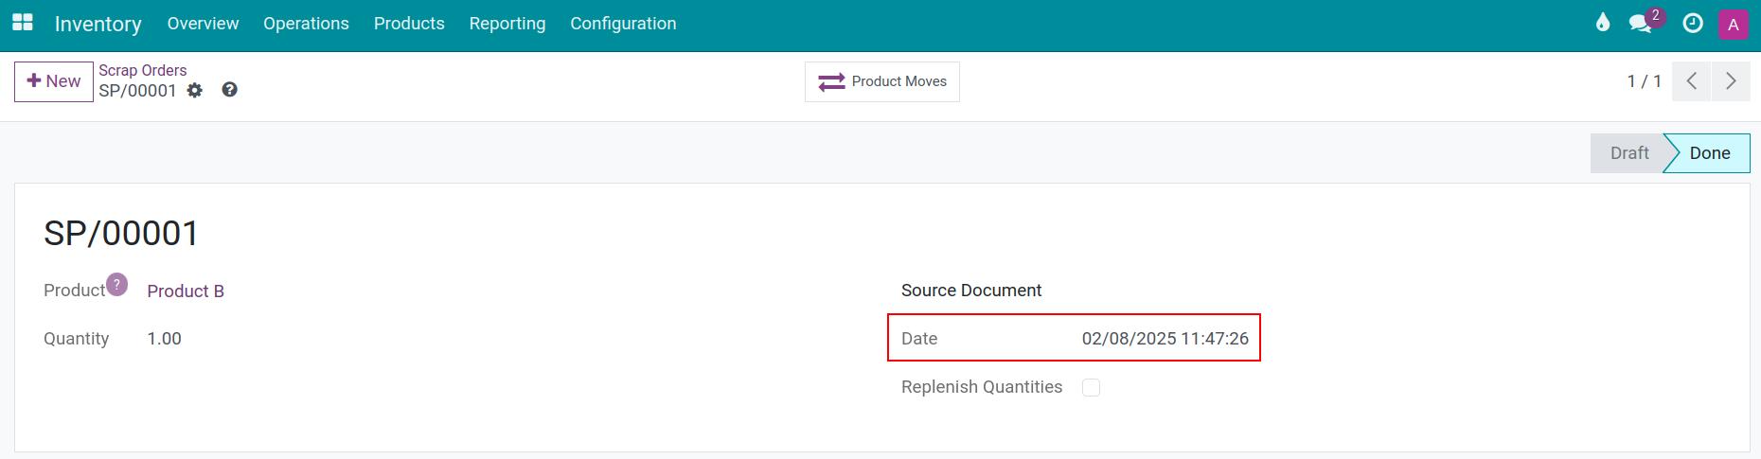Go to next record arrow
Screen dimensions: 1761x459
1731,81
